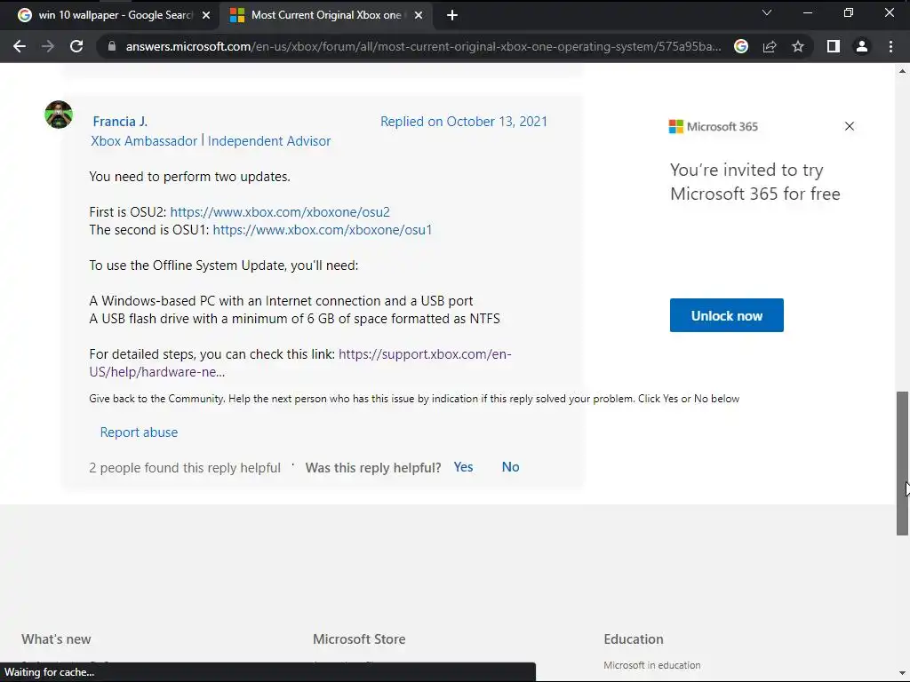The height and width of the screenshot is (682, 910).
Task: Click the Unlock now button
Action: 727,315
